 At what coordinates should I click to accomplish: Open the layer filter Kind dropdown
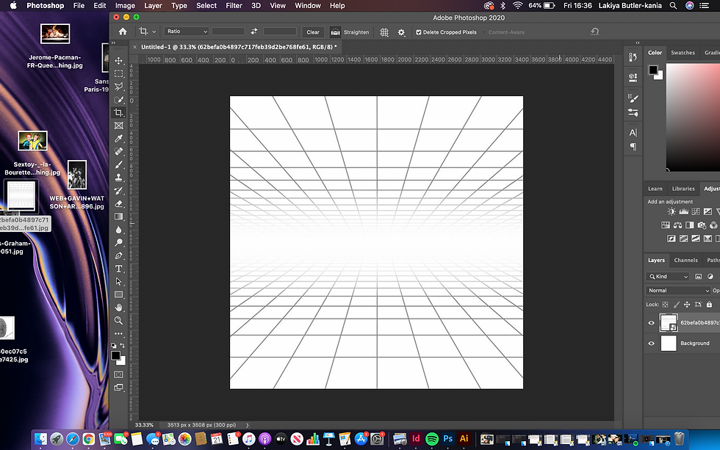point(668,276)
